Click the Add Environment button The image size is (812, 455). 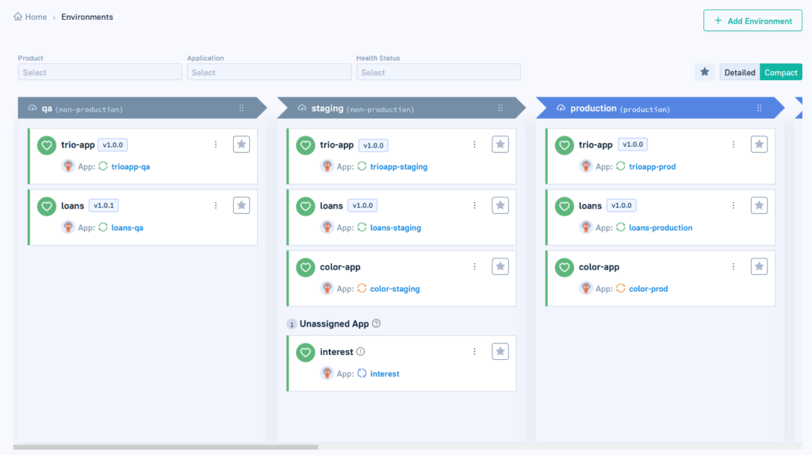click(753, 21)
